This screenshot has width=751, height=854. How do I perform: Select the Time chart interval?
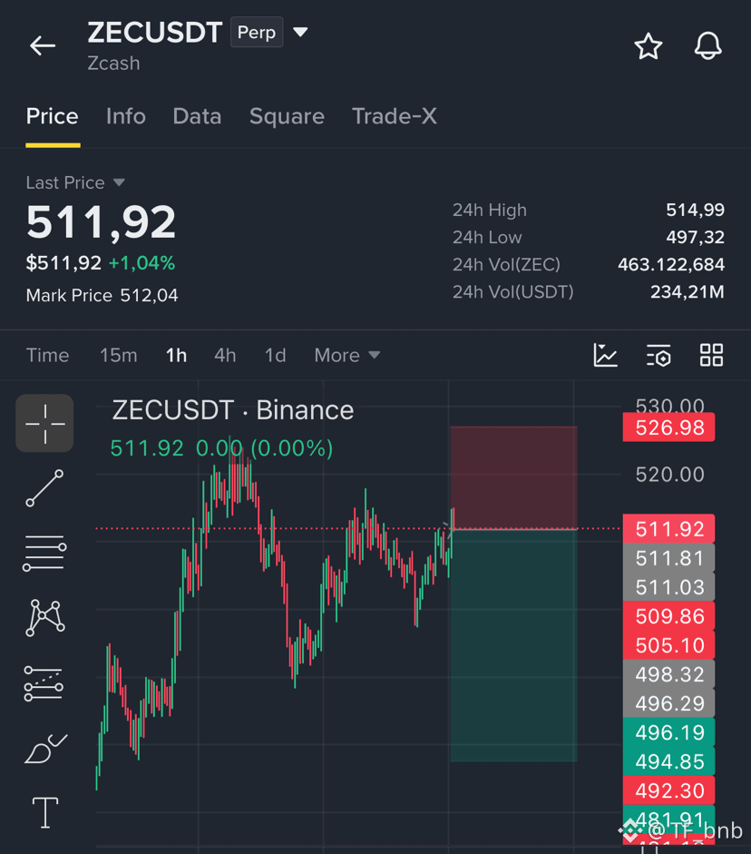(x=47, y=355)
